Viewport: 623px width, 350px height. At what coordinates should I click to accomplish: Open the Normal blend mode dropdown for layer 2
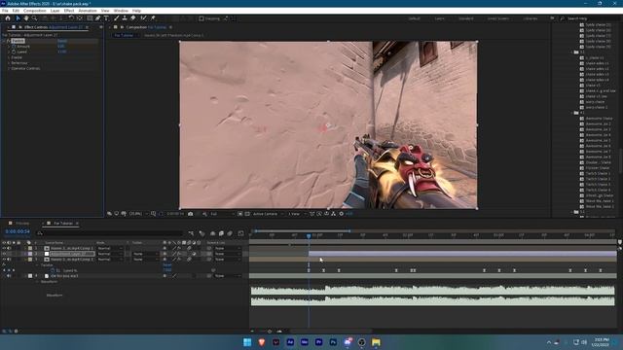(x=110, y=254)
